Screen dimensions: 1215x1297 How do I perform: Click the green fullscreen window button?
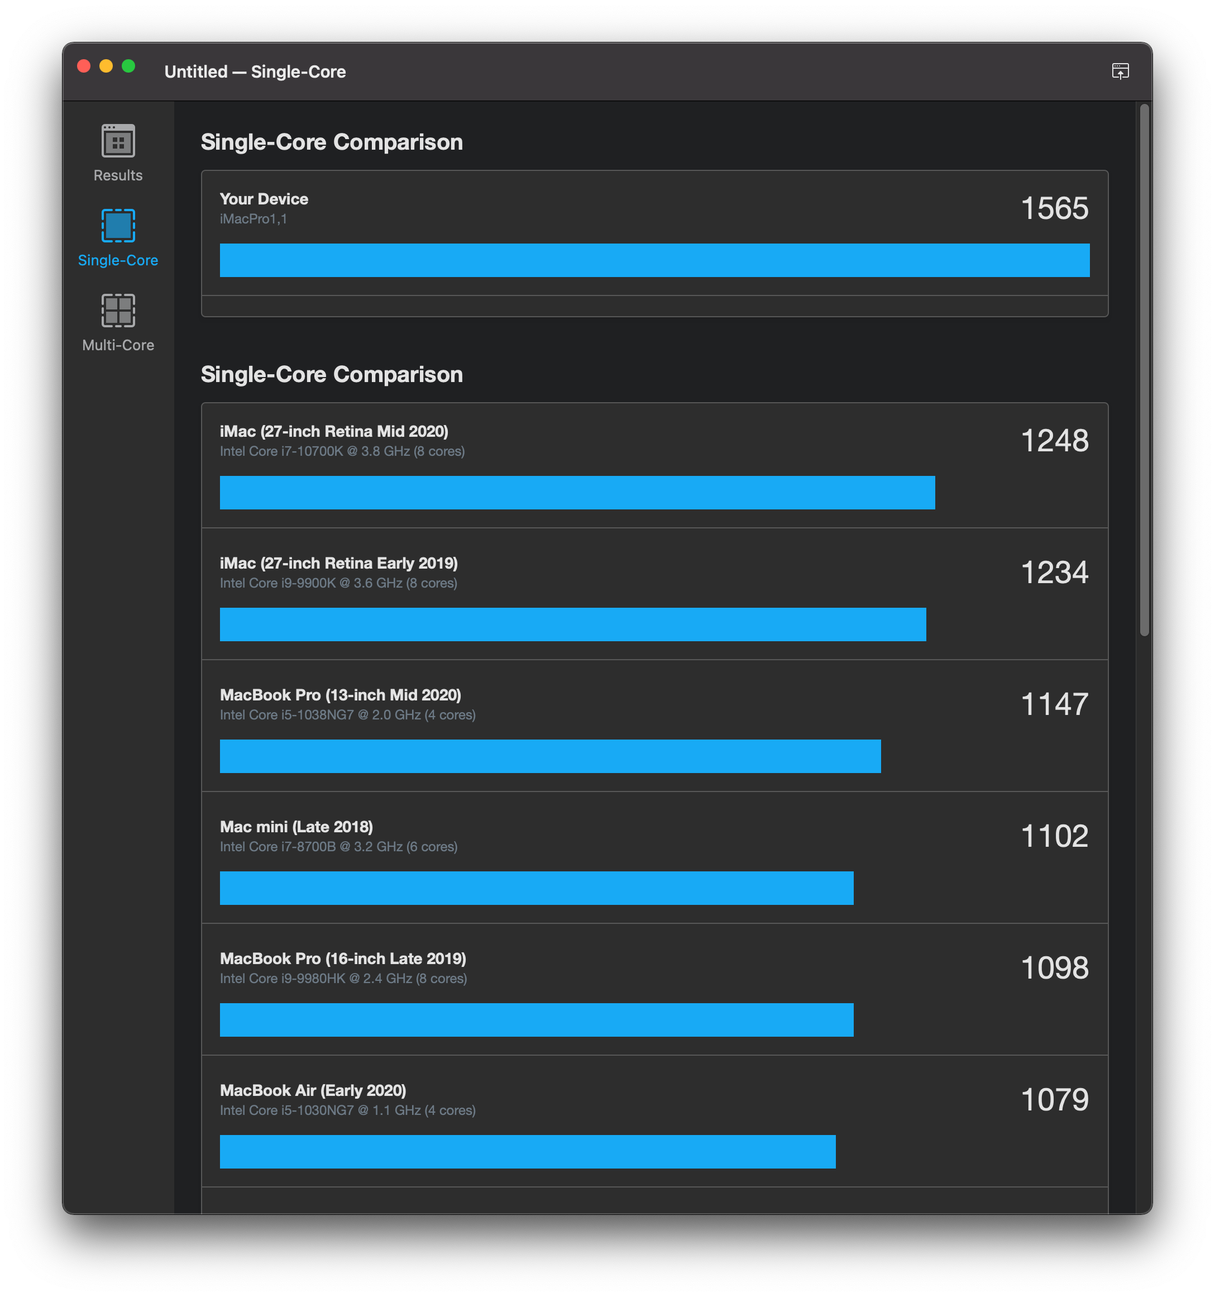click(128, 66)
